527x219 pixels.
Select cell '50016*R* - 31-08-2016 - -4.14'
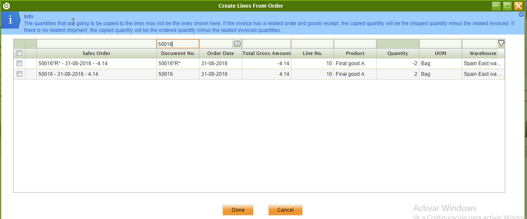pos(97,63)
